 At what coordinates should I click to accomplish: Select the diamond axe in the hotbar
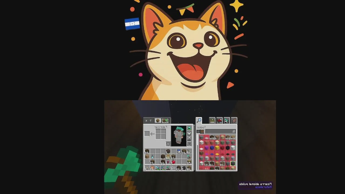click(168, 168)
